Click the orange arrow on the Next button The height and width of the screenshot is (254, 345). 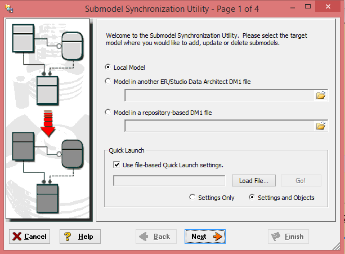coord(218,237)
